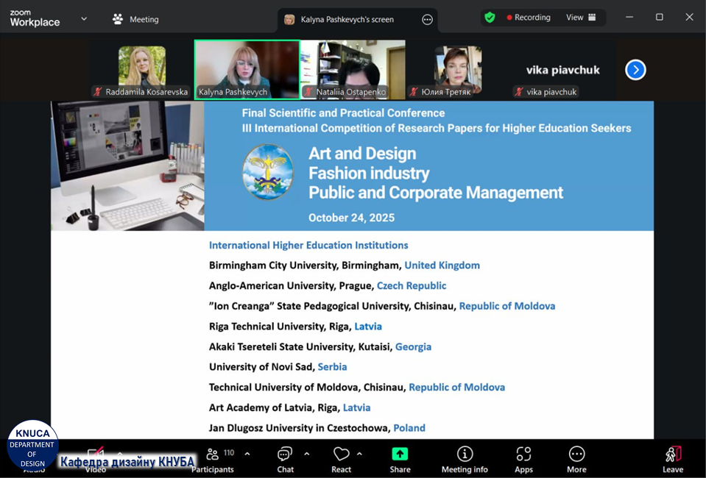Expand the React options arrow
Viewport: 706px width, 478px height.
pyautogui.click(x=359, y=454)
